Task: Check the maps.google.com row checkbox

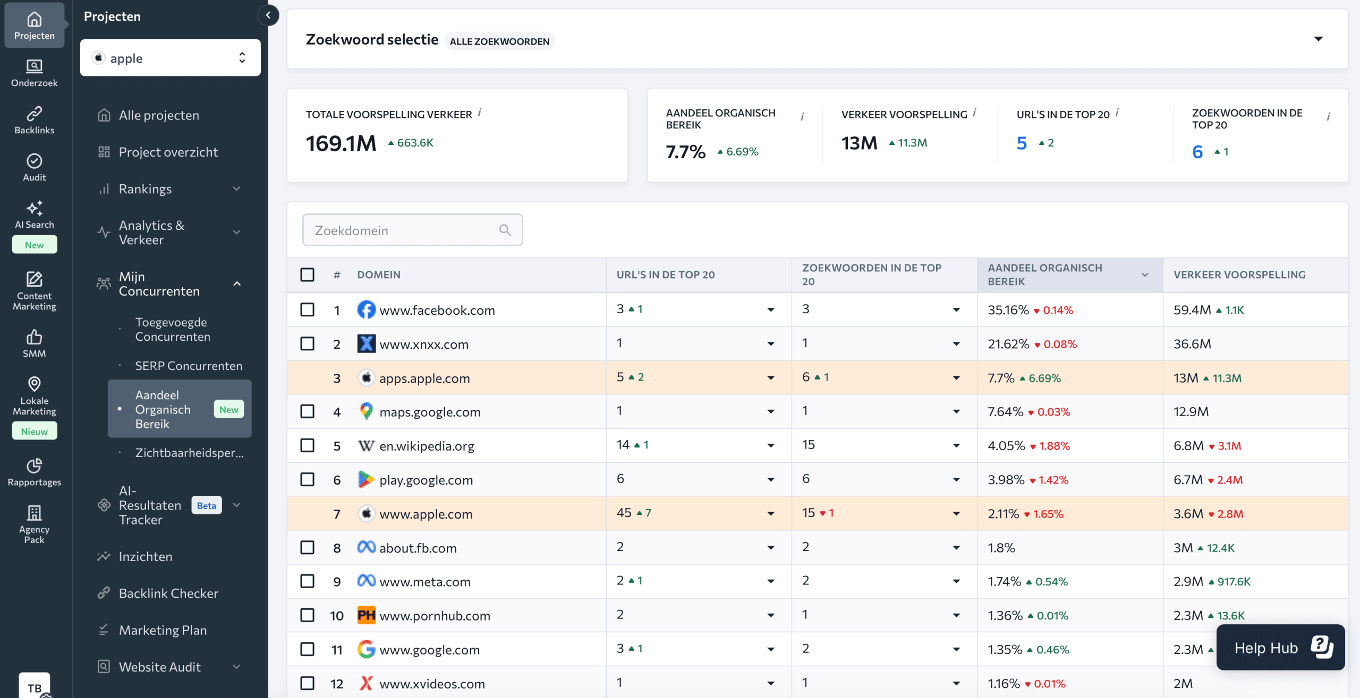Action: coord(307,411)
